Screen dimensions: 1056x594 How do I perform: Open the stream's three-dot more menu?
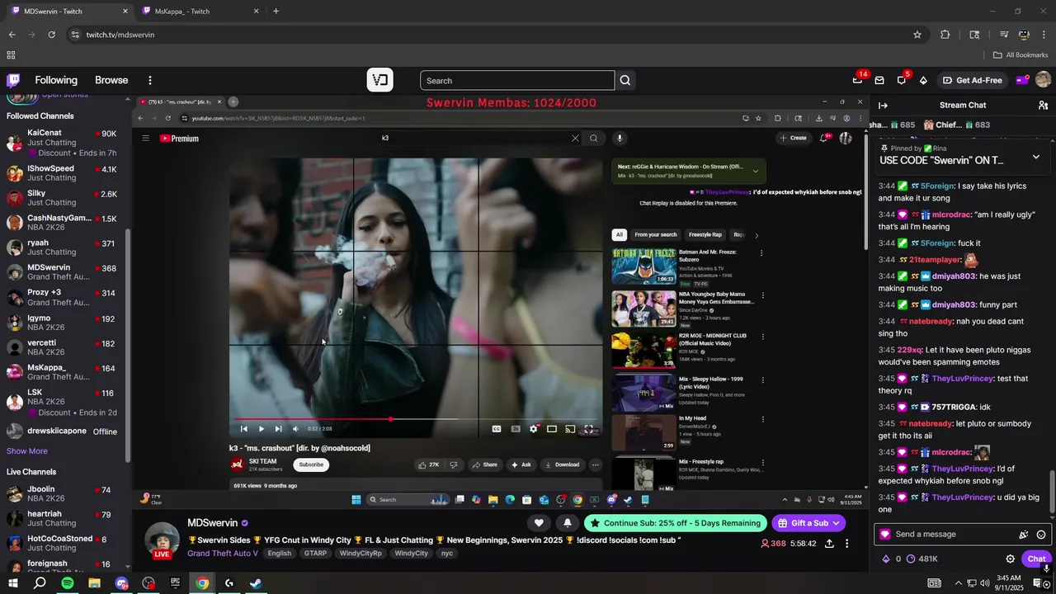point(846,544)
